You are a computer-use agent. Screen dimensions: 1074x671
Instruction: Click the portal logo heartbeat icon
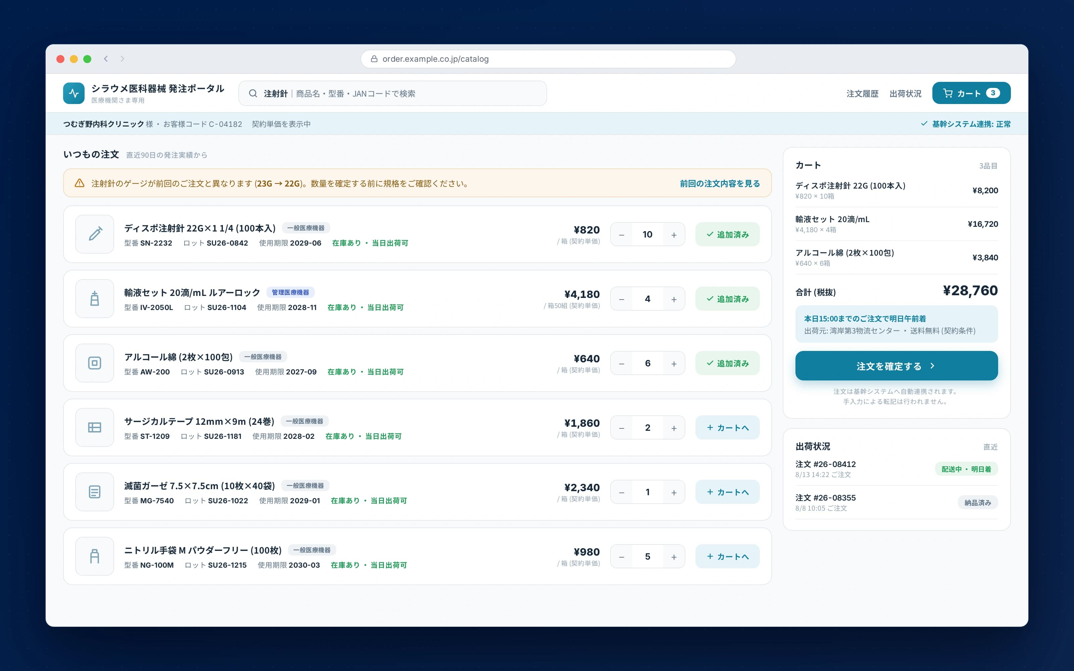(x=74, y=93)
